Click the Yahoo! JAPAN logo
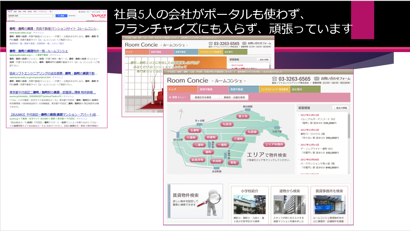This screenshot has height=231, width=410. [x=98, y=15]
